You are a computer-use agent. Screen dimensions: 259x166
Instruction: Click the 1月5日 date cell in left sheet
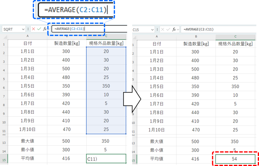[27, 86]
